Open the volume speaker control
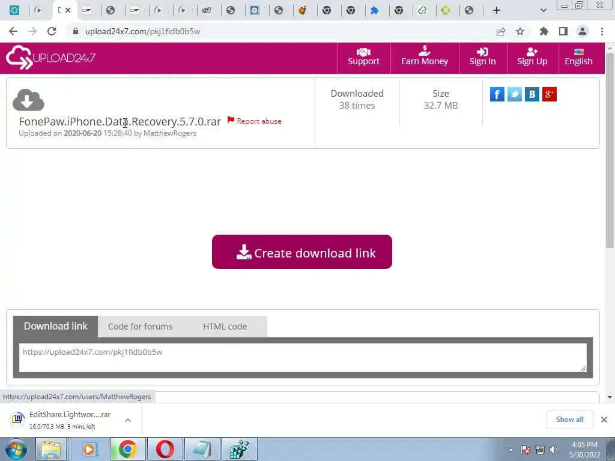The image size is (615, 461). [554, 450]
